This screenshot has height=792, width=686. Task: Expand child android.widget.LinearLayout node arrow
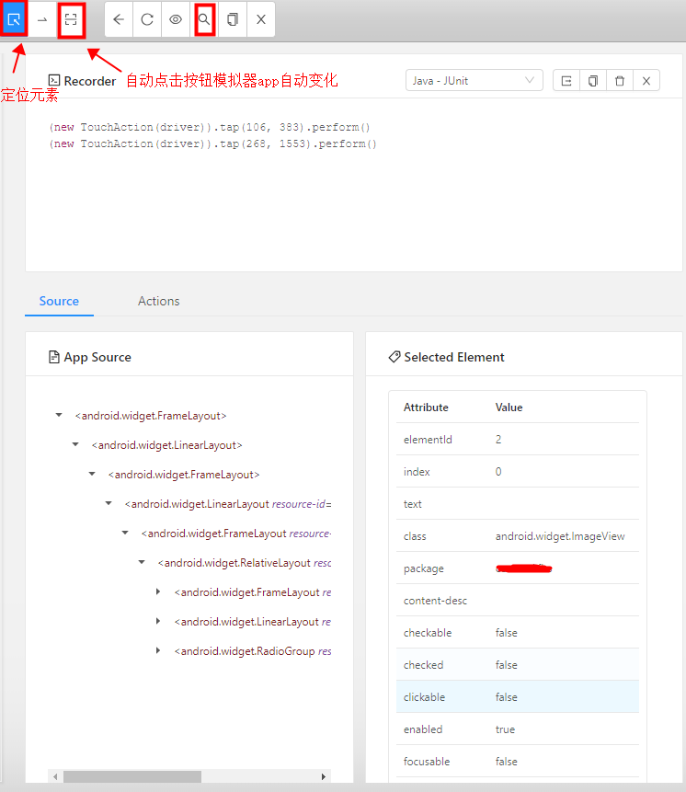point(158,621)
